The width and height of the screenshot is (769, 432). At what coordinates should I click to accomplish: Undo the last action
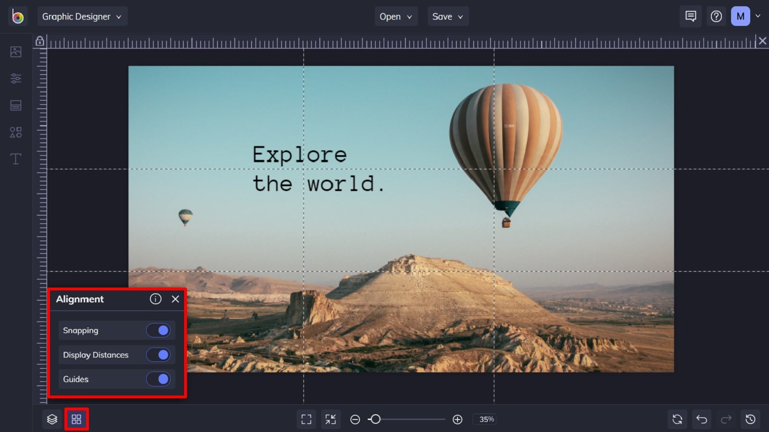(x=702, y=419)
